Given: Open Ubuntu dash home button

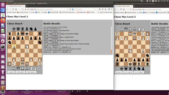Looking at the screenshot, I should click(x=3, y=5).
